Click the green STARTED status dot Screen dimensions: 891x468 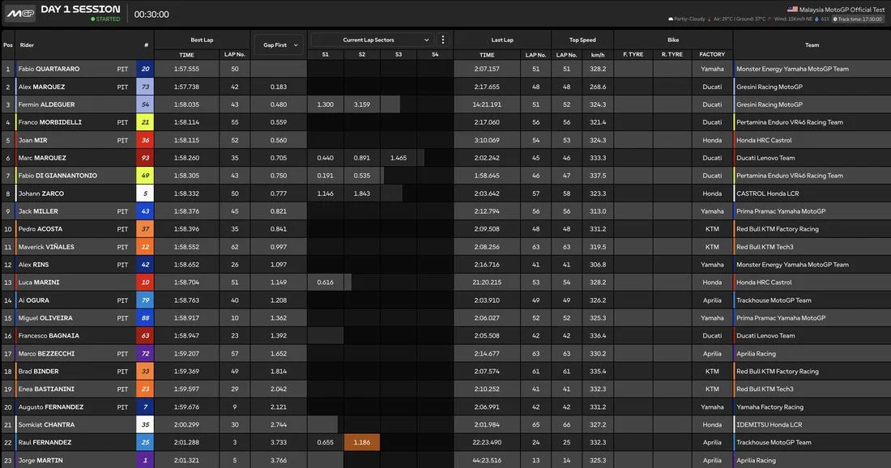93,19
